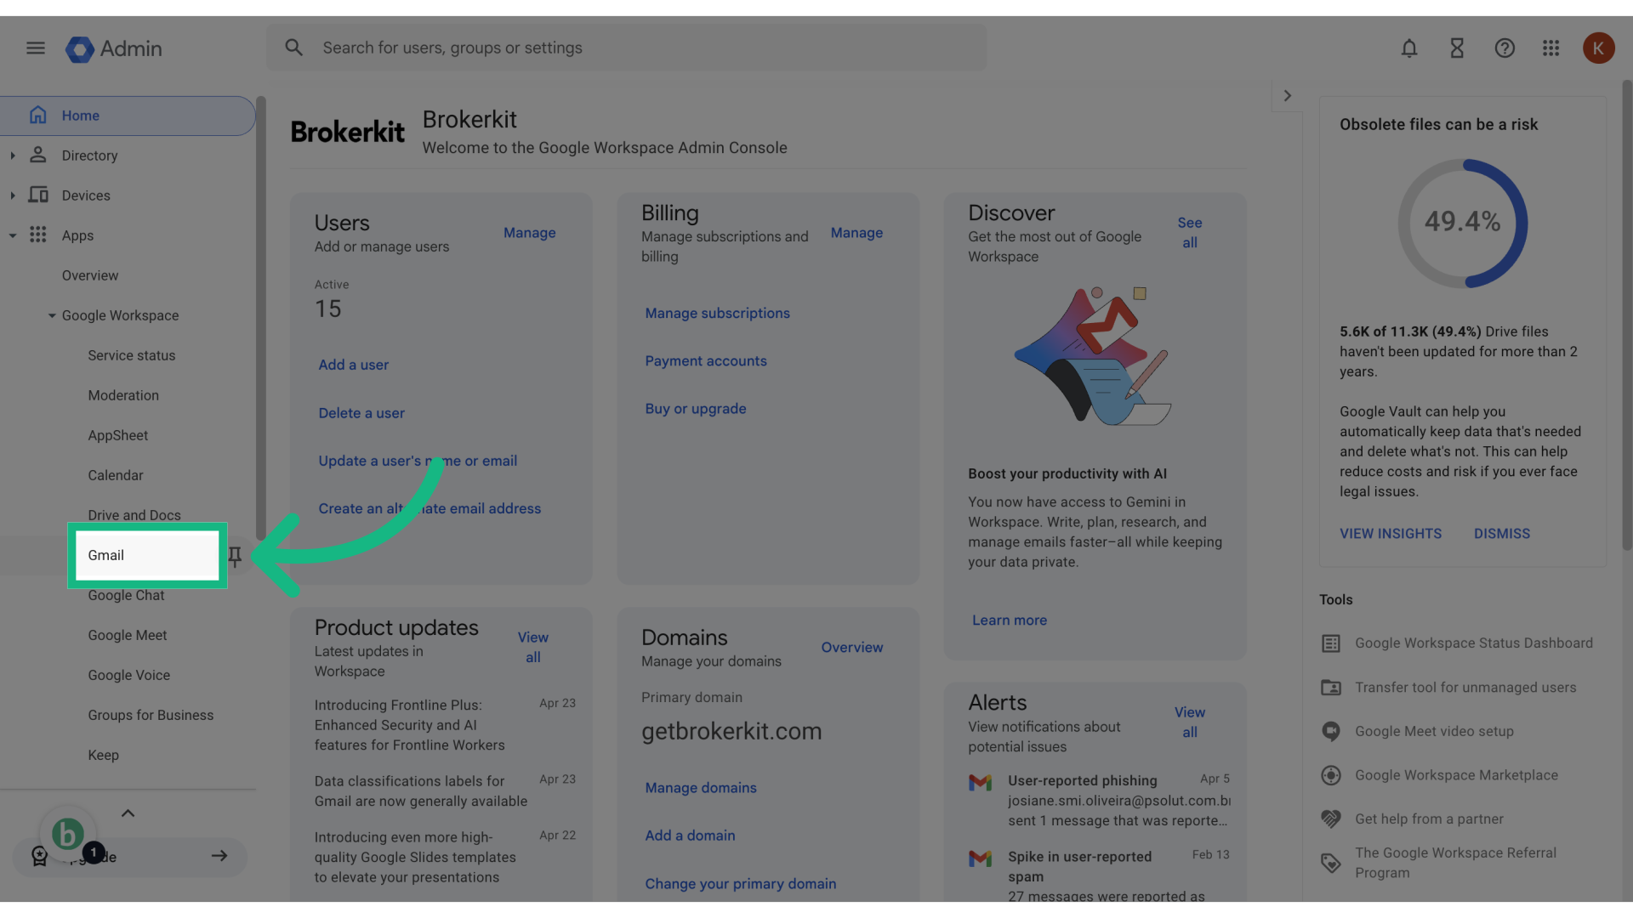Open Payment accounts link

tap(706, 360)
